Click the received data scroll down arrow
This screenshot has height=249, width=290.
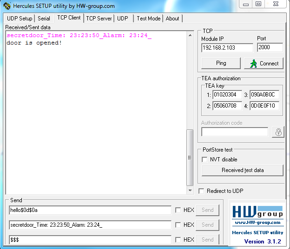pyautogui.click(x=190, y=190)
